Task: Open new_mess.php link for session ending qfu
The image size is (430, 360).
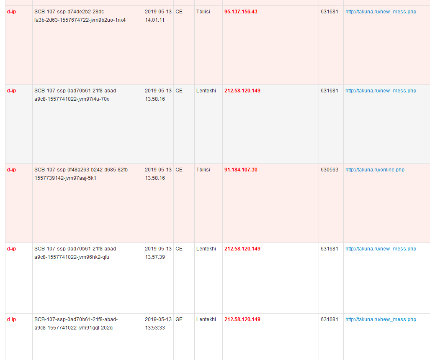Action: coord(381,249)
